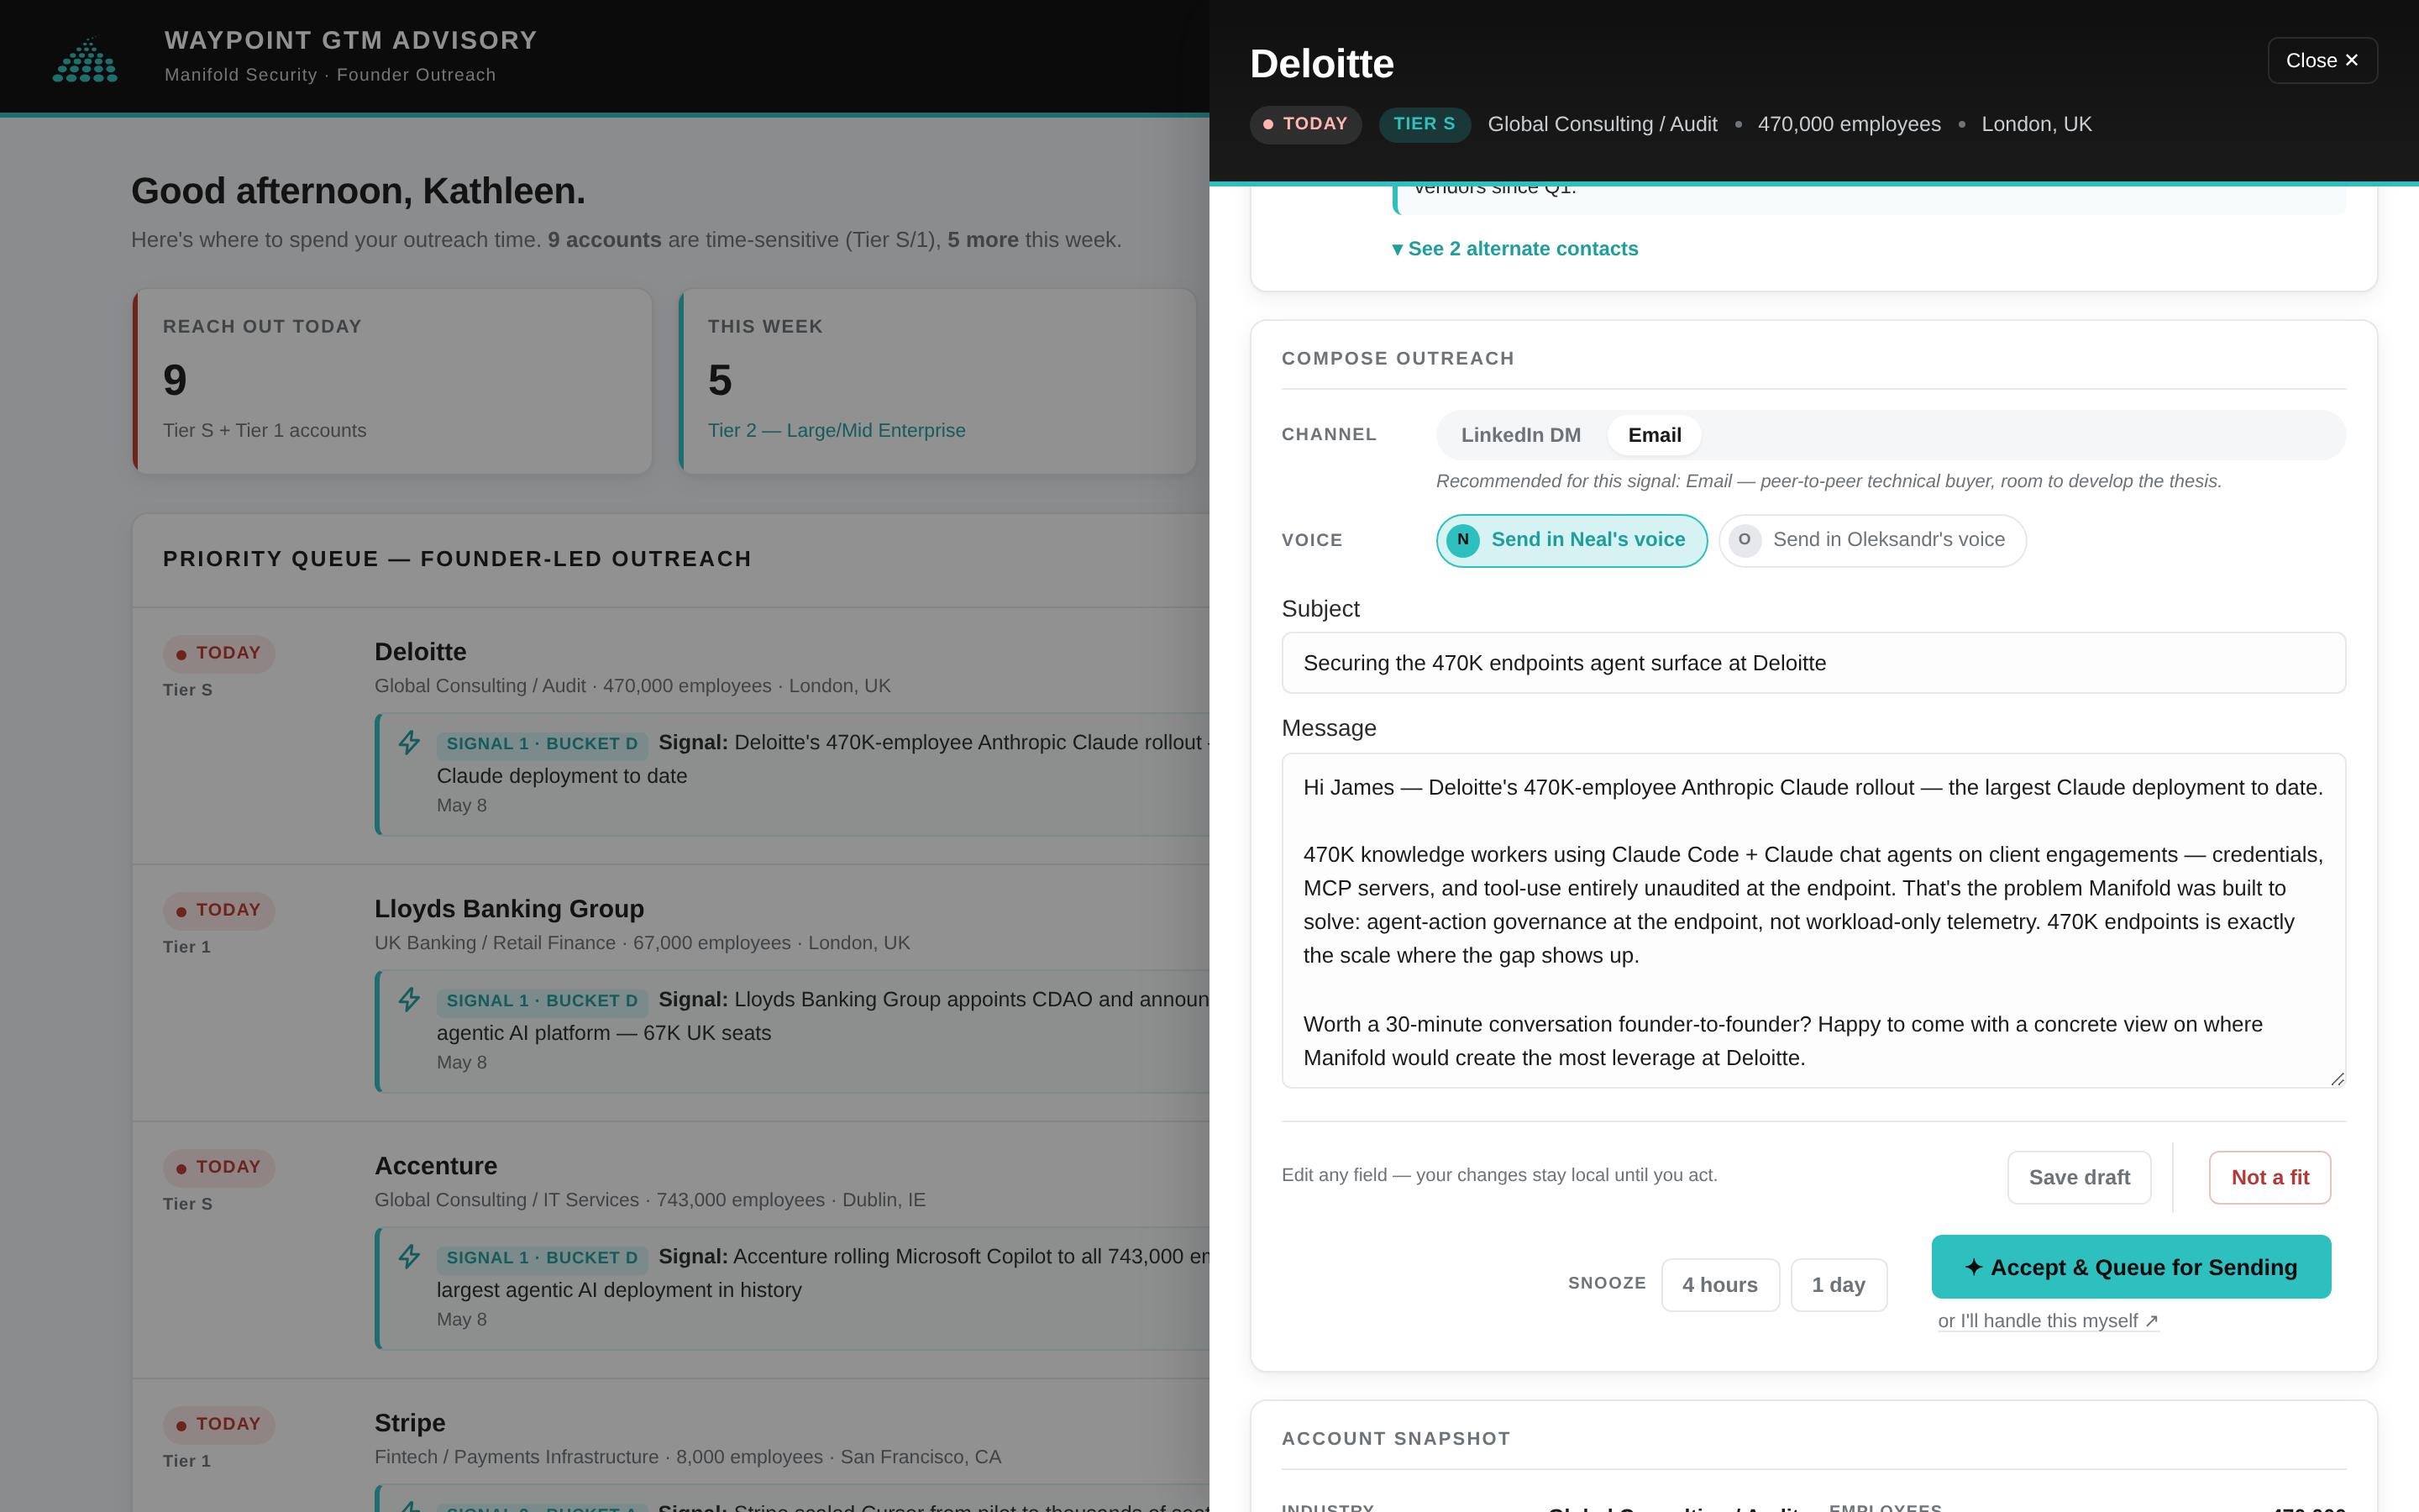Open the Reach Out Today card
2419x1512 pixels.
[x=393, y=381]
